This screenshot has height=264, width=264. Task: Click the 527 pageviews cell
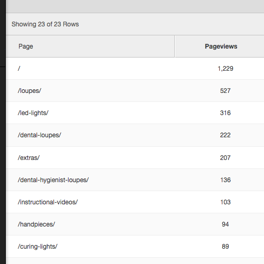pyautogui.click(x=225, y=91)
